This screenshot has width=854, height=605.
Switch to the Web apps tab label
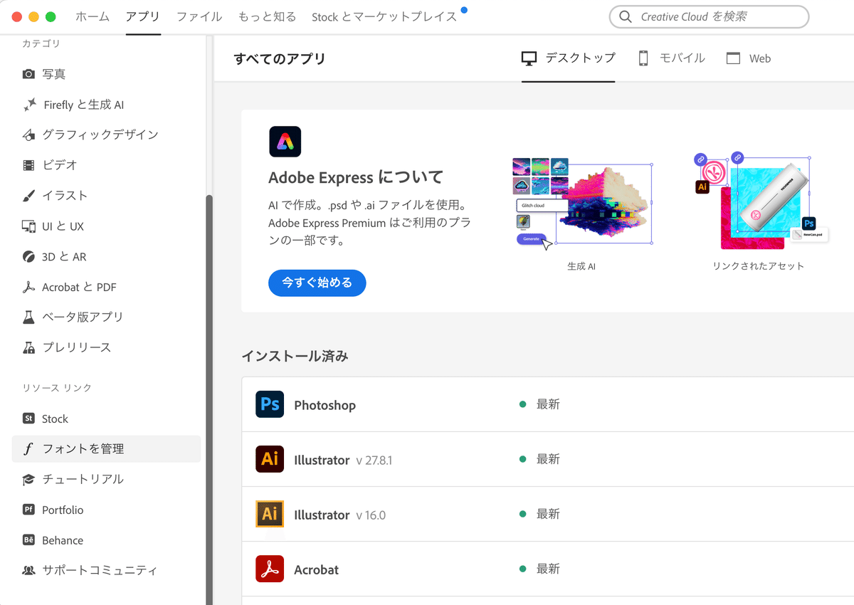coord(760,58)
